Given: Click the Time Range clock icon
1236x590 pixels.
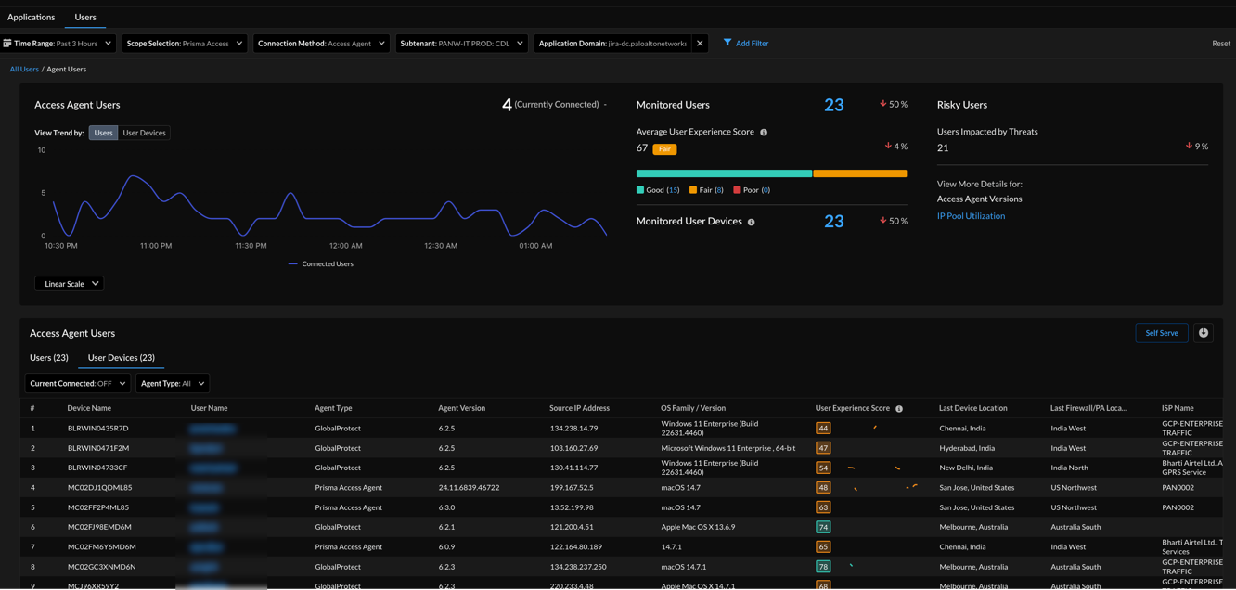Looking at the screenshot, I should point(7,44).
